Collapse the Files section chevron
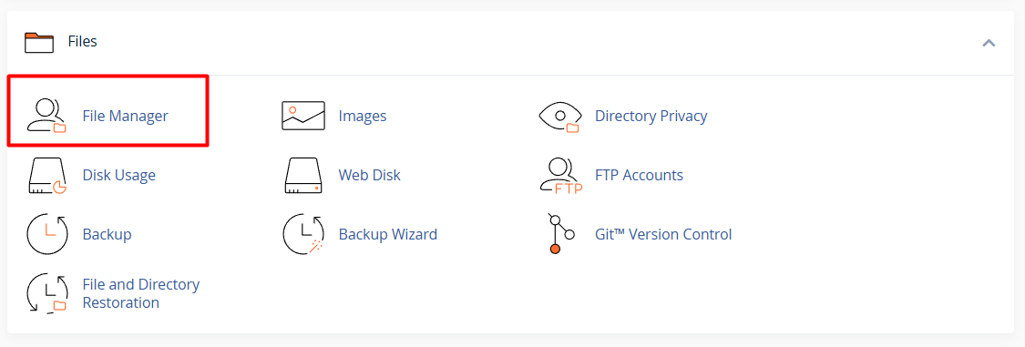Viewport: 1025px width, 347px height. tap(989, 43)
